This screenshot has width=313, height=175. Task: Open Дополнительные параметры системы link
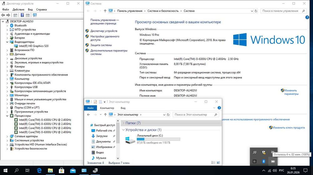click(109, 52)
